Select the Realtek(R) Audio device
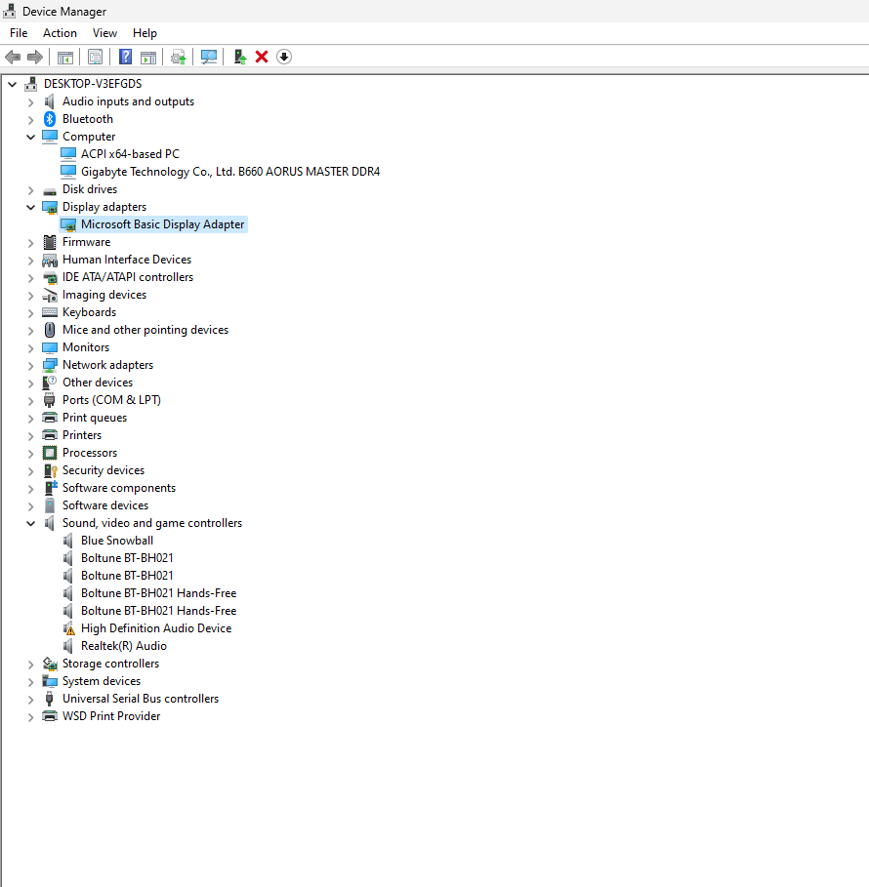Viewport: 869px width, 887px height. pos(123,646)
